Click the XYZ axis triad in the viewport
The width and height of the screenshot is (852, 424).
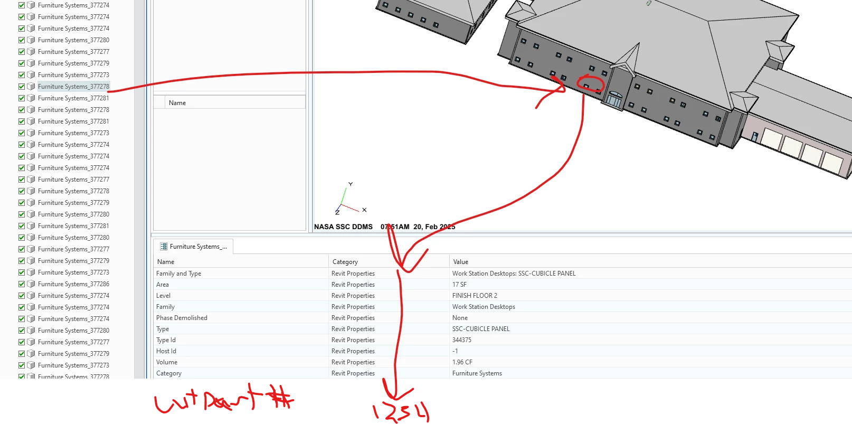click(x=350, y=199)
